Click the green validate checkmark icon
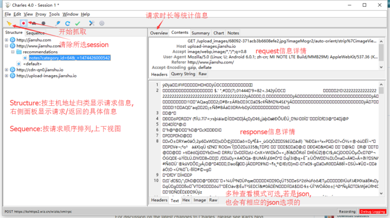 click(x=77, y=23)
